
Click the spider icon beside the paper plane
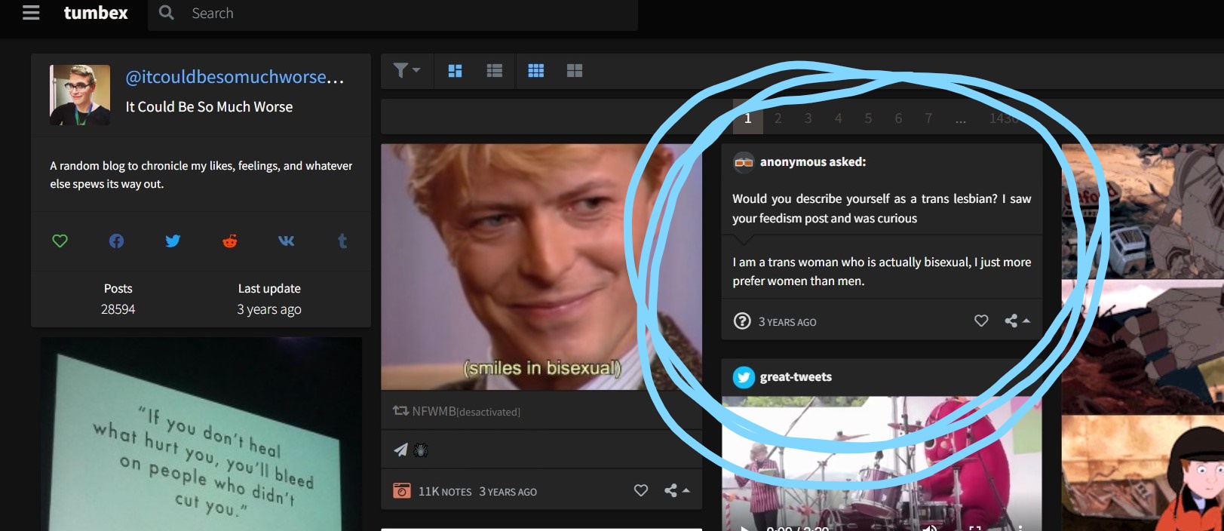click(x=421, y=450)
